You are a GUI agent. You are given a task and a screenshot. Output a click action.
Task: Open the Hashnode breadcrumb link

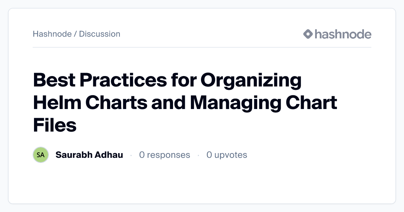[52, 34]
